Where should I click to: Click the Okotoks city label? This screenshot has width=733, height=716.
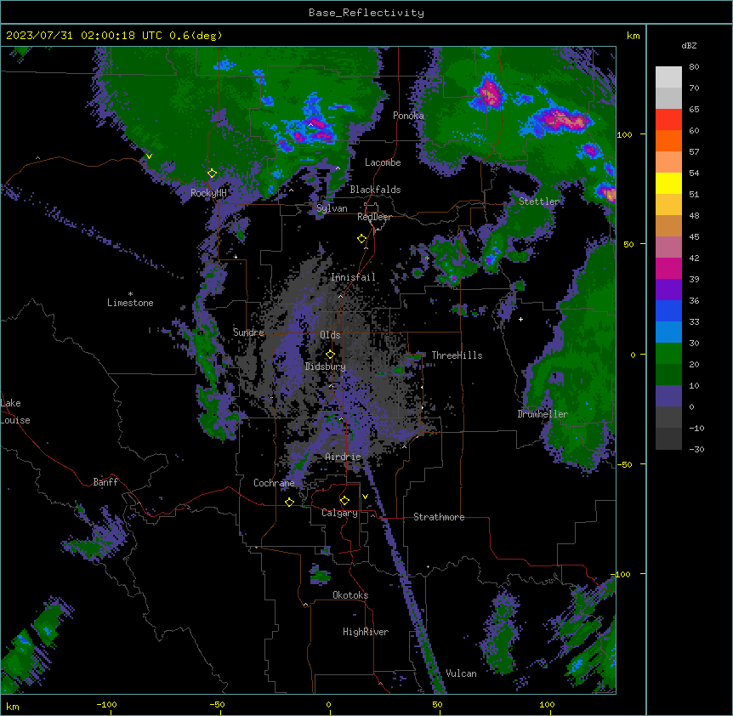350,595
